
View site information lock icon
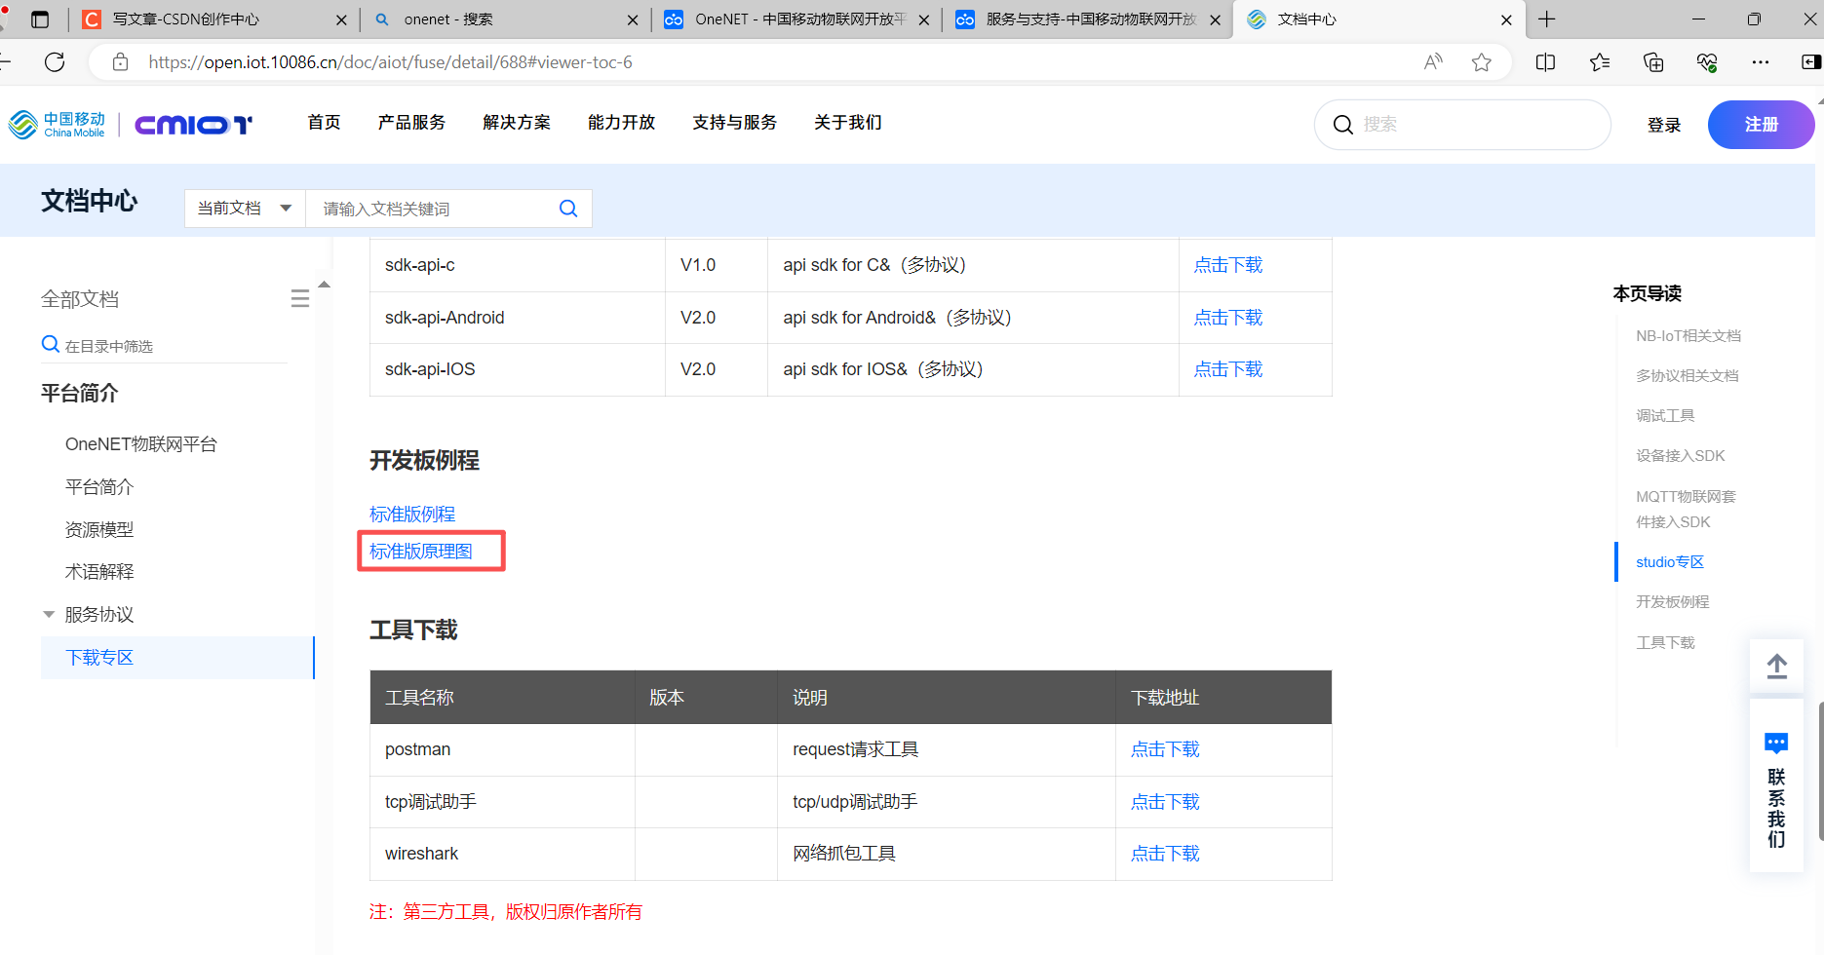pos(120,62)
